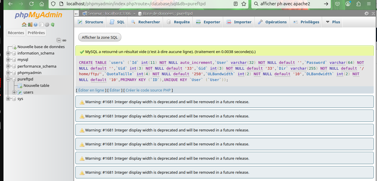Open the Firefox hamburger menu

369,4
